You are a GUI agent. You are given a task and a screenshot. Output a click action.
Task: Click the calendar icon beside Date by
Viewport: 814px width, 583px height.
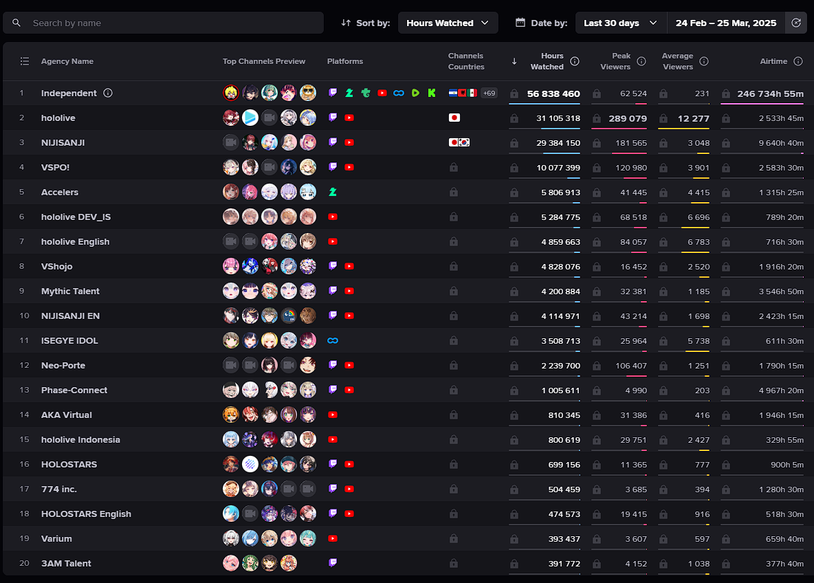pyautogui.click(x=520, y=23)
